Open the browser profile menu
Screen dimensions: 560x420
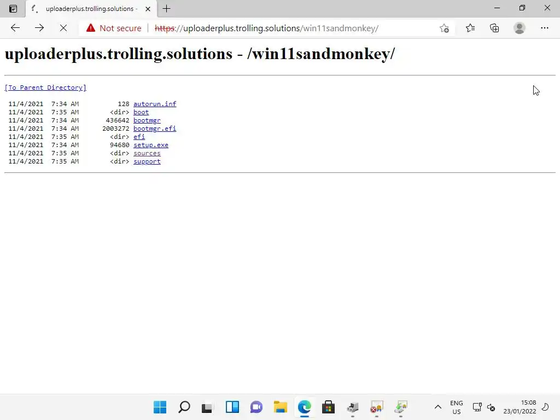tap(520, 28)
